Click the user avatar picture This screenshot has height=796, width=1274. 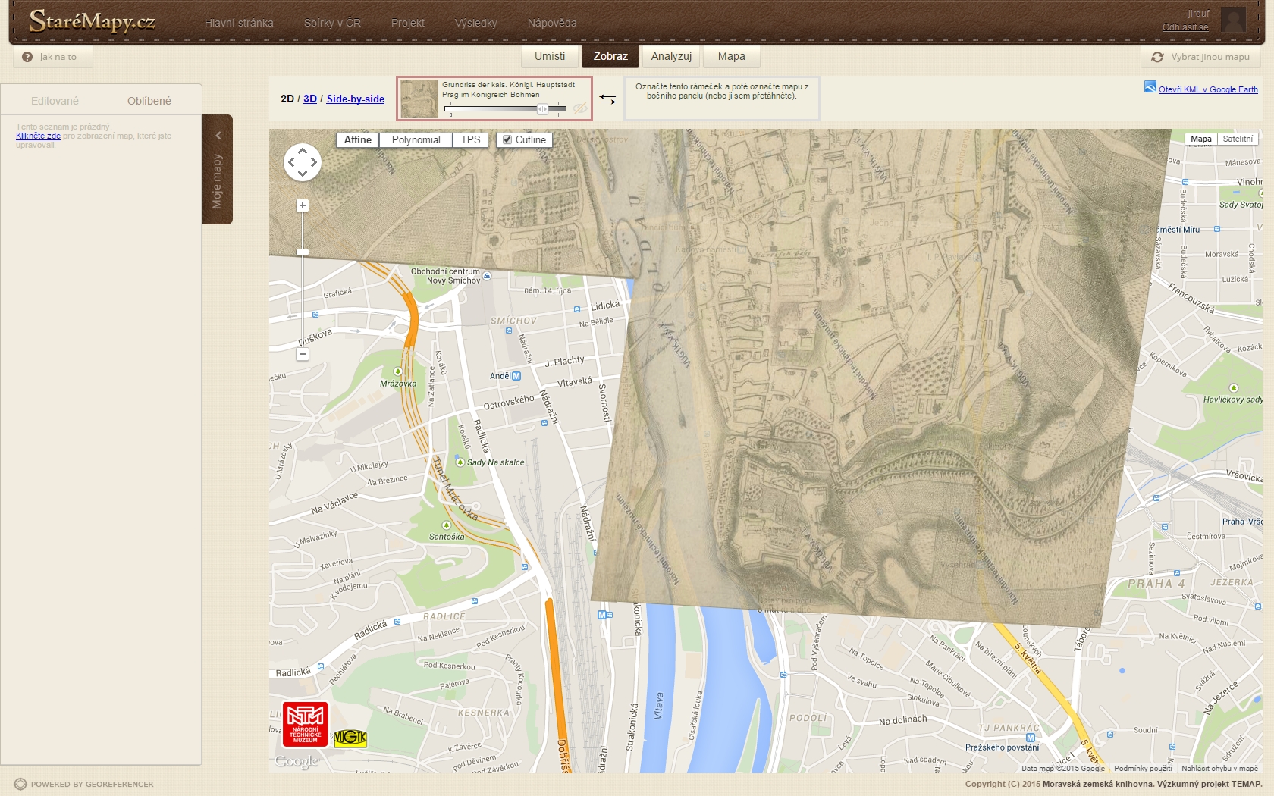[x=1233, y=20]
